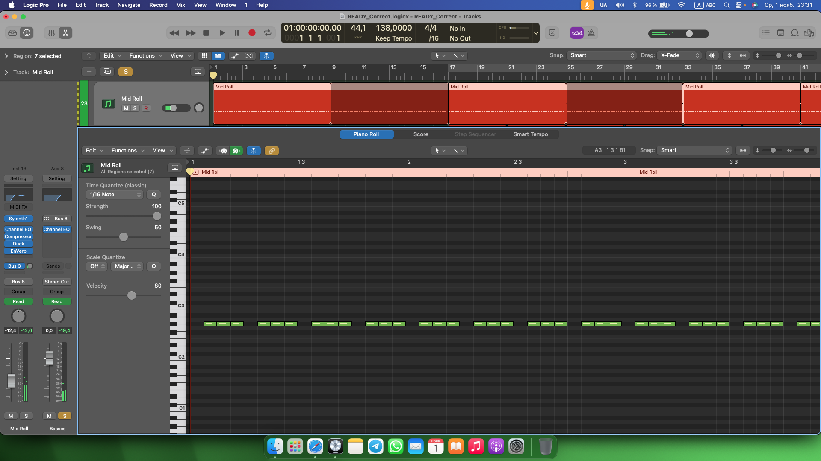Toggle MIDI Out speaker in Piano Roll

click(x=236, y=151)
